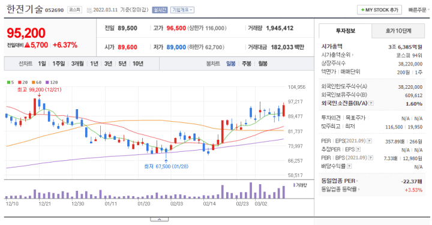Select the 월봉 candle chart
Viewport: 432px width, 225px height.
click(263, 64)
